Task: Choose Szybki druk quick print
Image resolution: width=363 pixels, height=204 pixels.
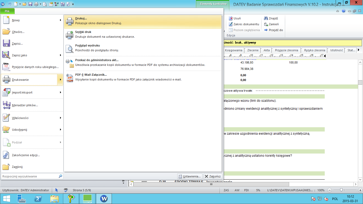Action: [143, 35]
